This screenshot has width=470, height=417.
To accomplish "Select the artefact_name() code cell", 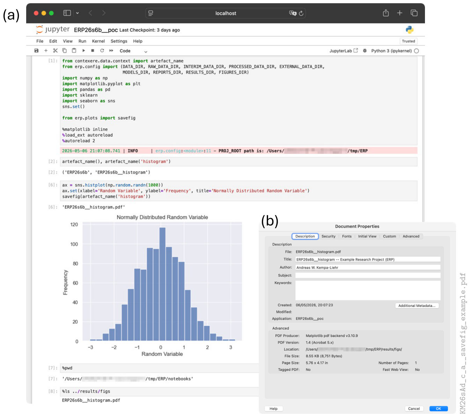I will tap(239, 161).
